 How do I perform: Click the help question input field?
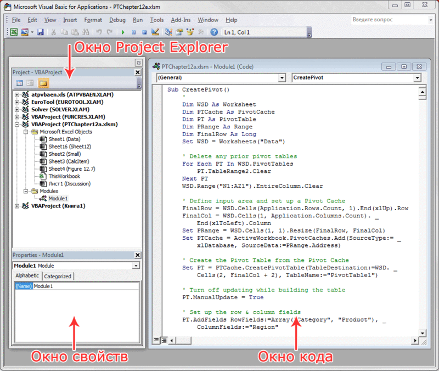(390, 20)
